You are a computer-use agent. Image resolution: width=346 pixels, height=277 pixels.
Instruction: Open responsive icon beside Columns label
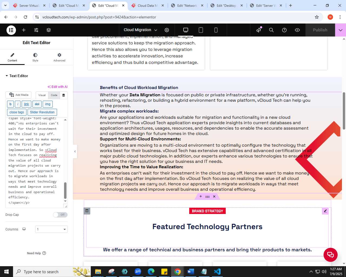[24, 229]
